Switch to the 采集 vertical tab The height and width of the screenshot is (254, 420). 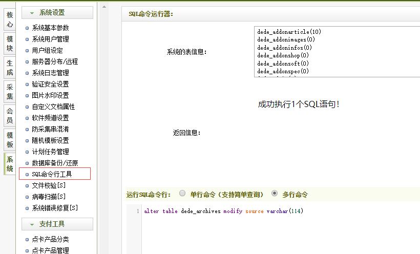(x=10, y=92)
